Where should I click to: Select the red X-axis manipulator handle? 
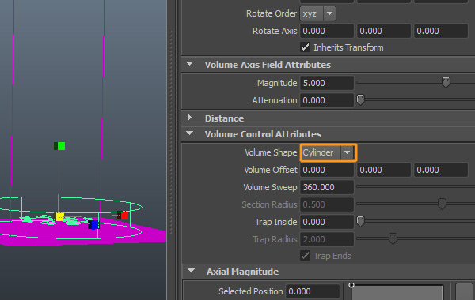point(123,216)
